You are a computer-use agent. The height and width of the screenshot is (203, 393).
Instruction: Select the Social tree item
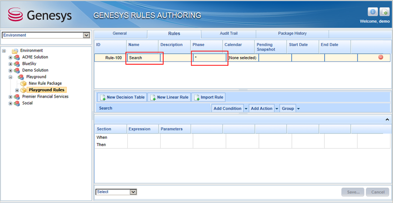coord(28,103)
